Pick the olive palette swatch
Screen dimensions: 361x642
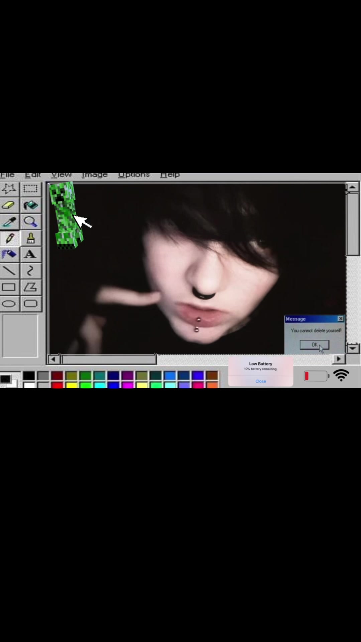pos(71,376)
